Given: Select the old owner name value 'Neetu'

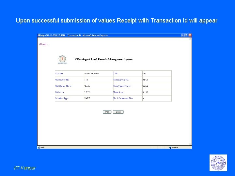Looking at the screenshot, I should pyautogui.click(x=87, y=86).
